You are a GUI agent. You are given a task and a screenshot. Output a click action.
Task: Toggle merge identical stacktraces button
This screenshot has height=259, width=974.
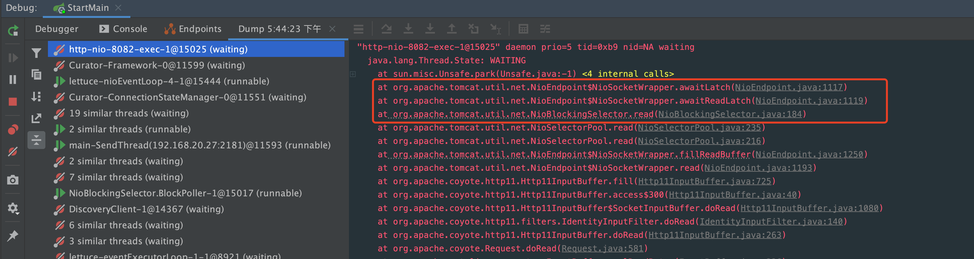click(36, 140)
